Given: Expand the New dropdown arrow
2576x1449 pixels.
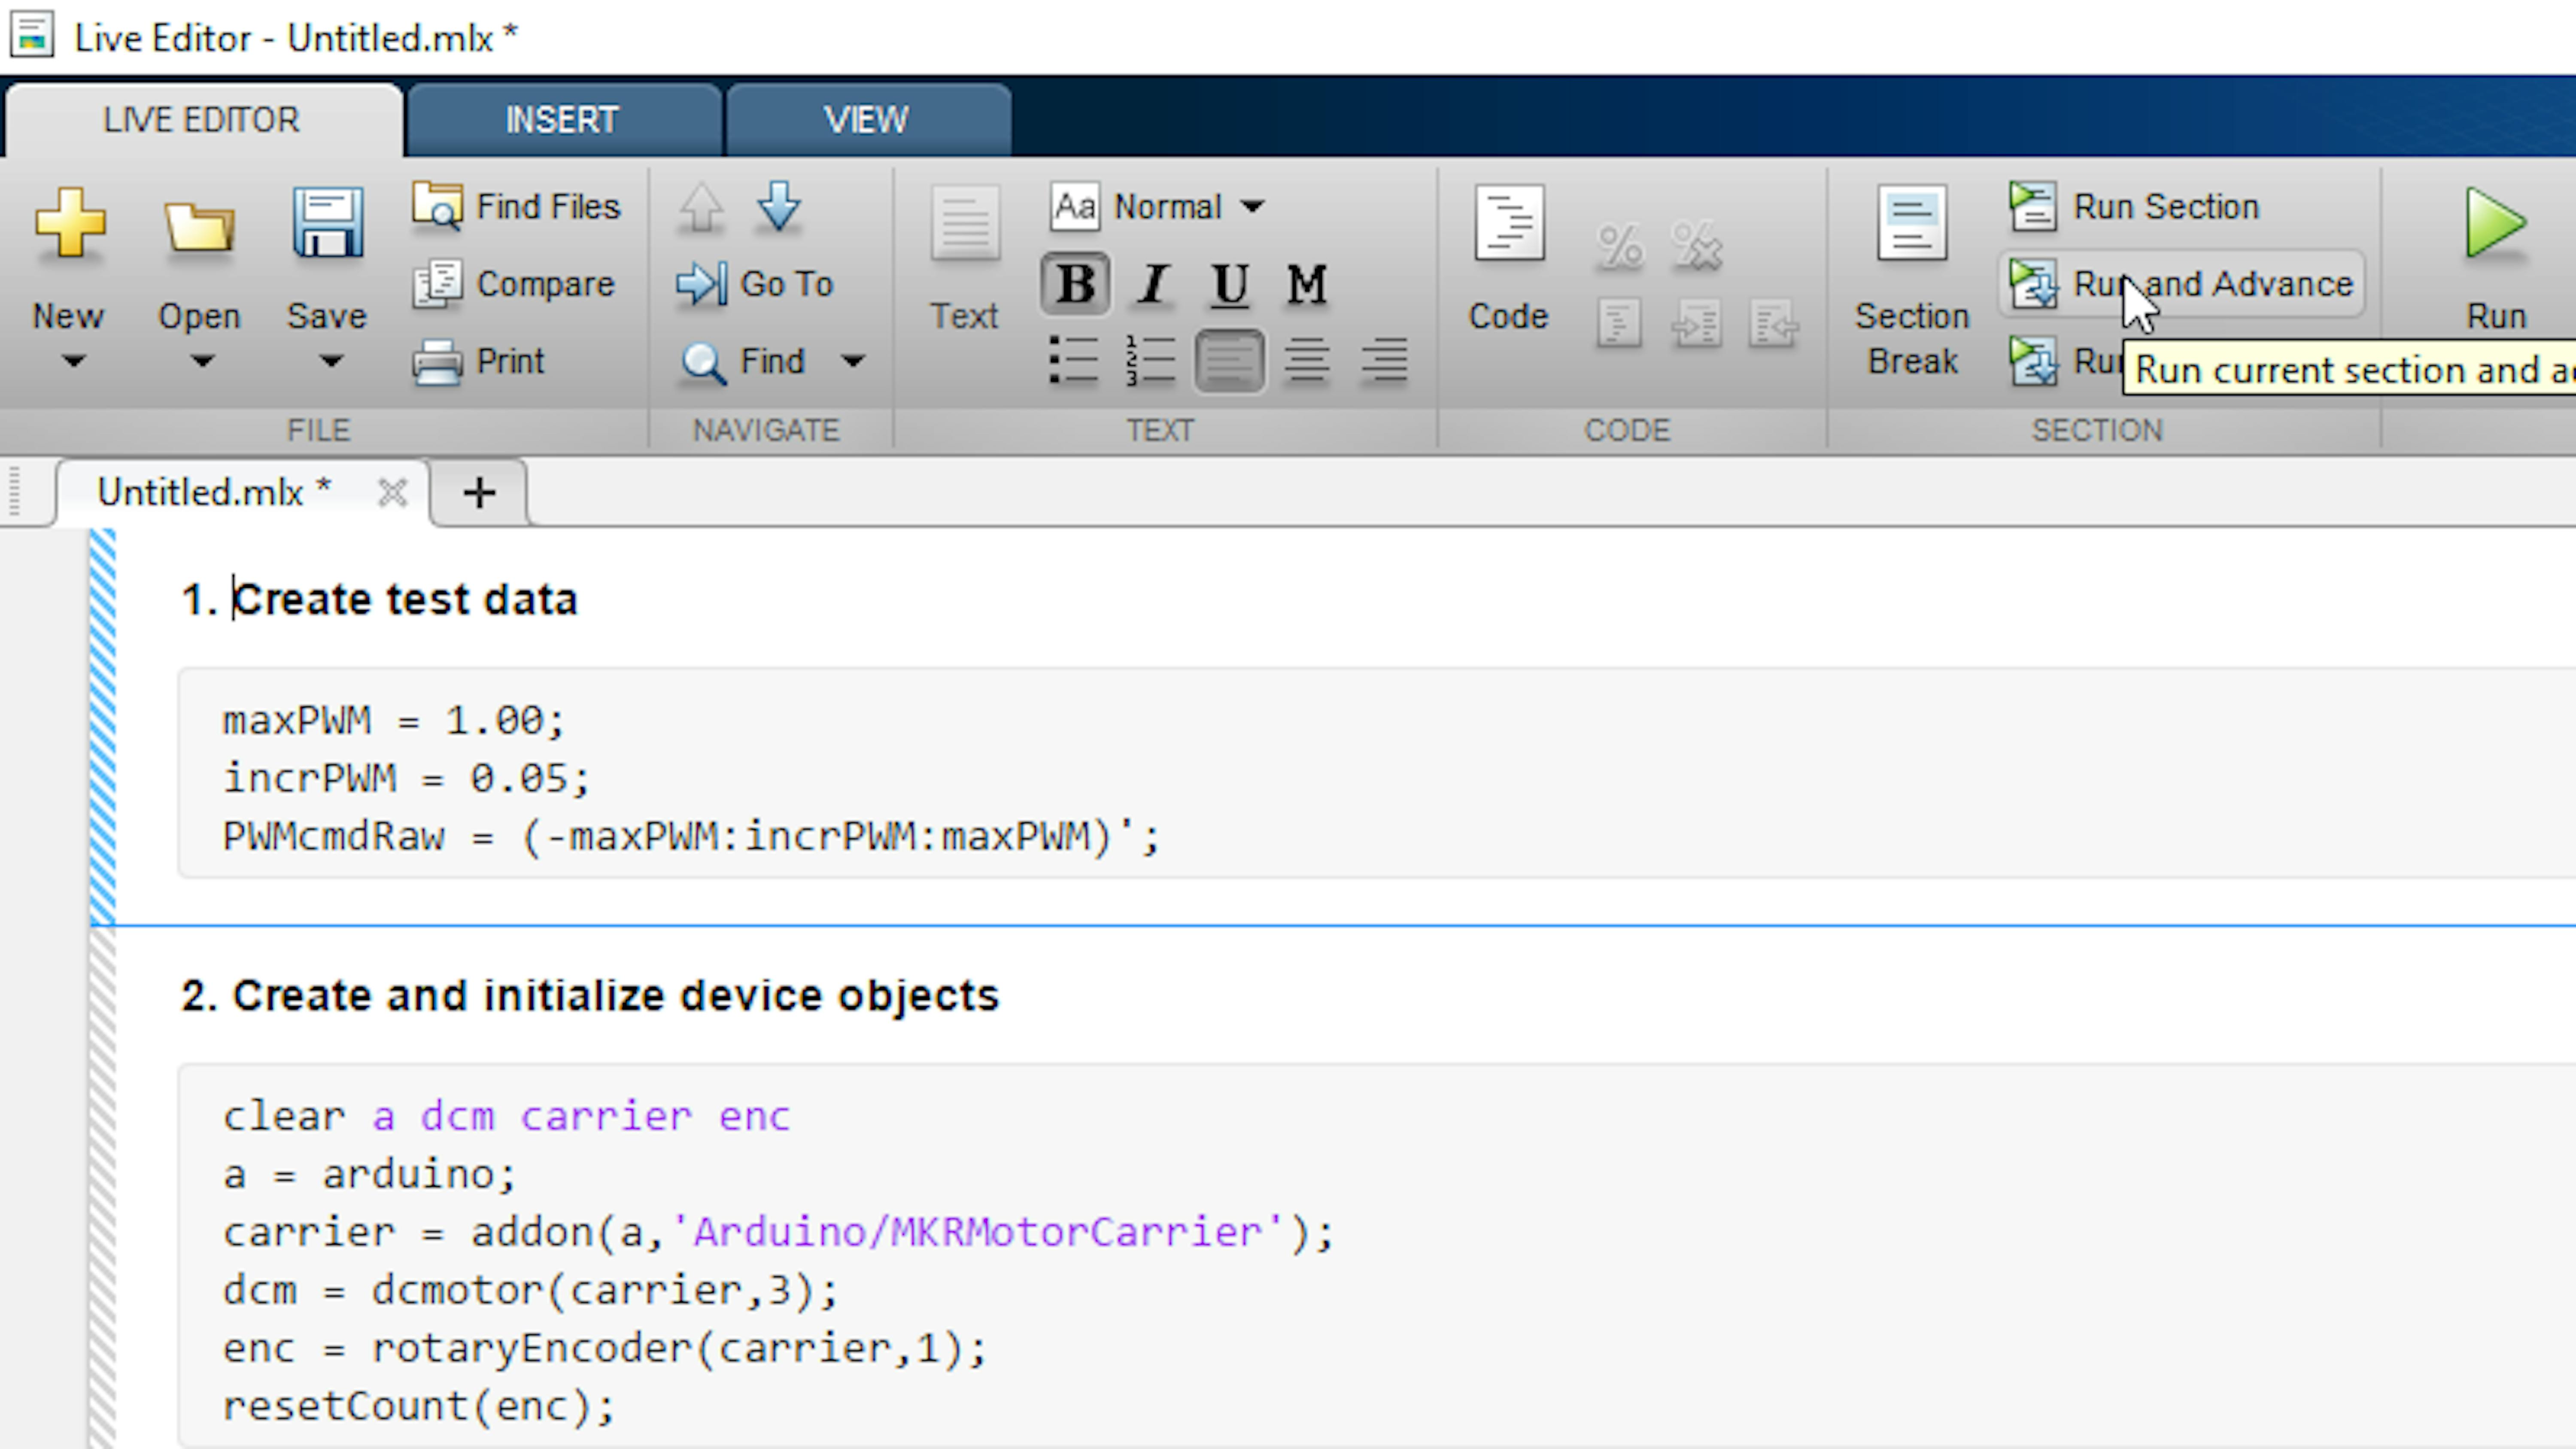Looking at the screenshot, I should click(73, 361).
